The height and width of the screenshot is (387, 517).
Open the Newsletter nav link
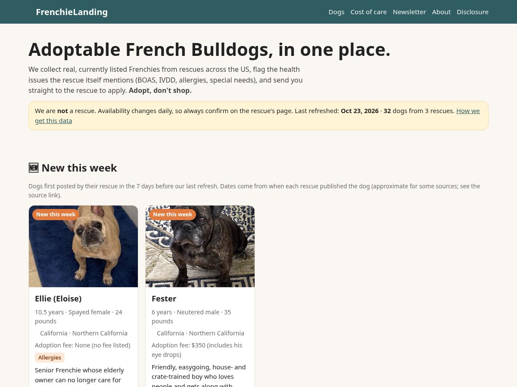(409, 12)
